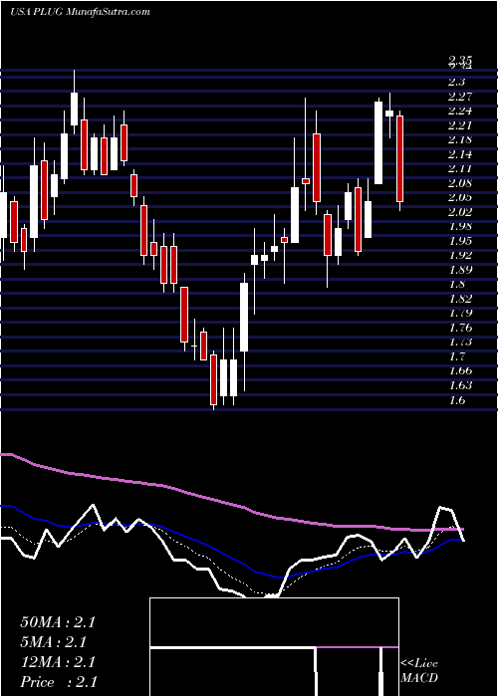Click the 1.95 price axis label
This screenshot has height=697, width=498.
(x=460, y=241)
